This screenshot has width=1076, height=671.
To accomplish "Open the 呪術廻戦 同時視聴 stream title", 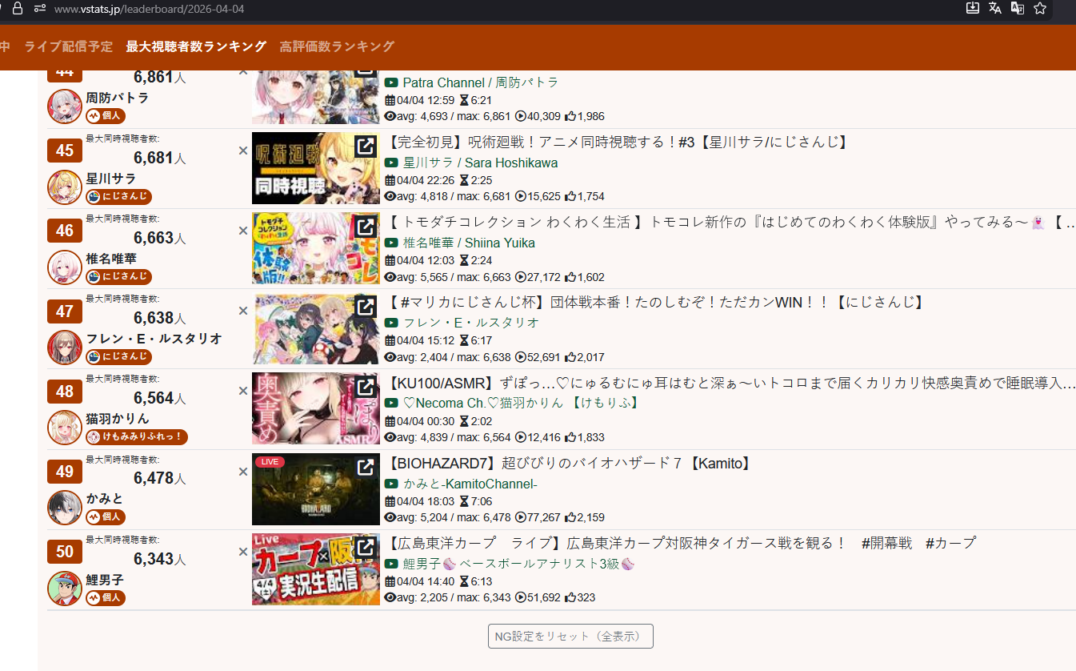I will [x=618, y=143].
